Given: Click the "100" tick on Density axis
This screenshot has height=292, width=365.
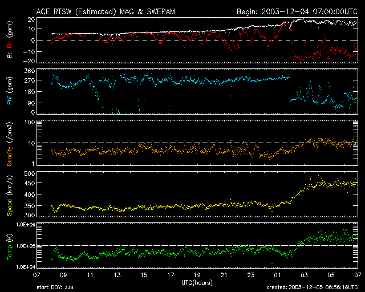Looking at the screenshot, I should tap(30, 123).
